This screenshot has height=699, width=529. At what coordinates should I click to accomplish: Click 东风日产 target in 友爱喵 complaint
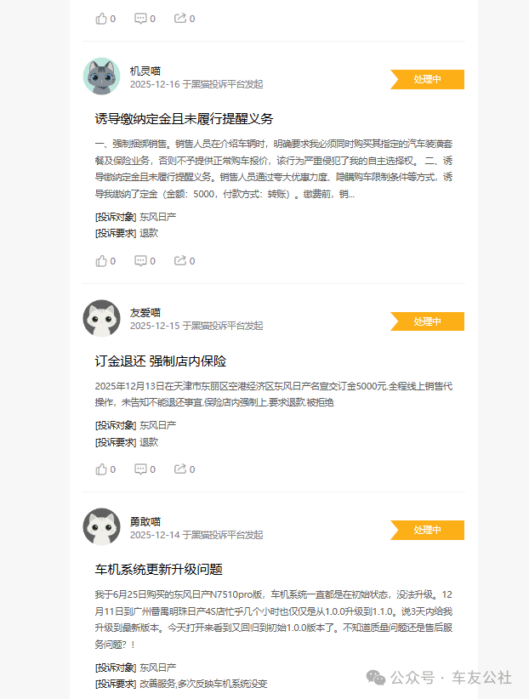click(x=158, y=425)
